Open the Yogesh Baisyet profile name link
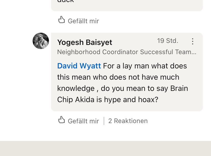The height and width of the screenshot is (156, 211). [x=85, y=42]
